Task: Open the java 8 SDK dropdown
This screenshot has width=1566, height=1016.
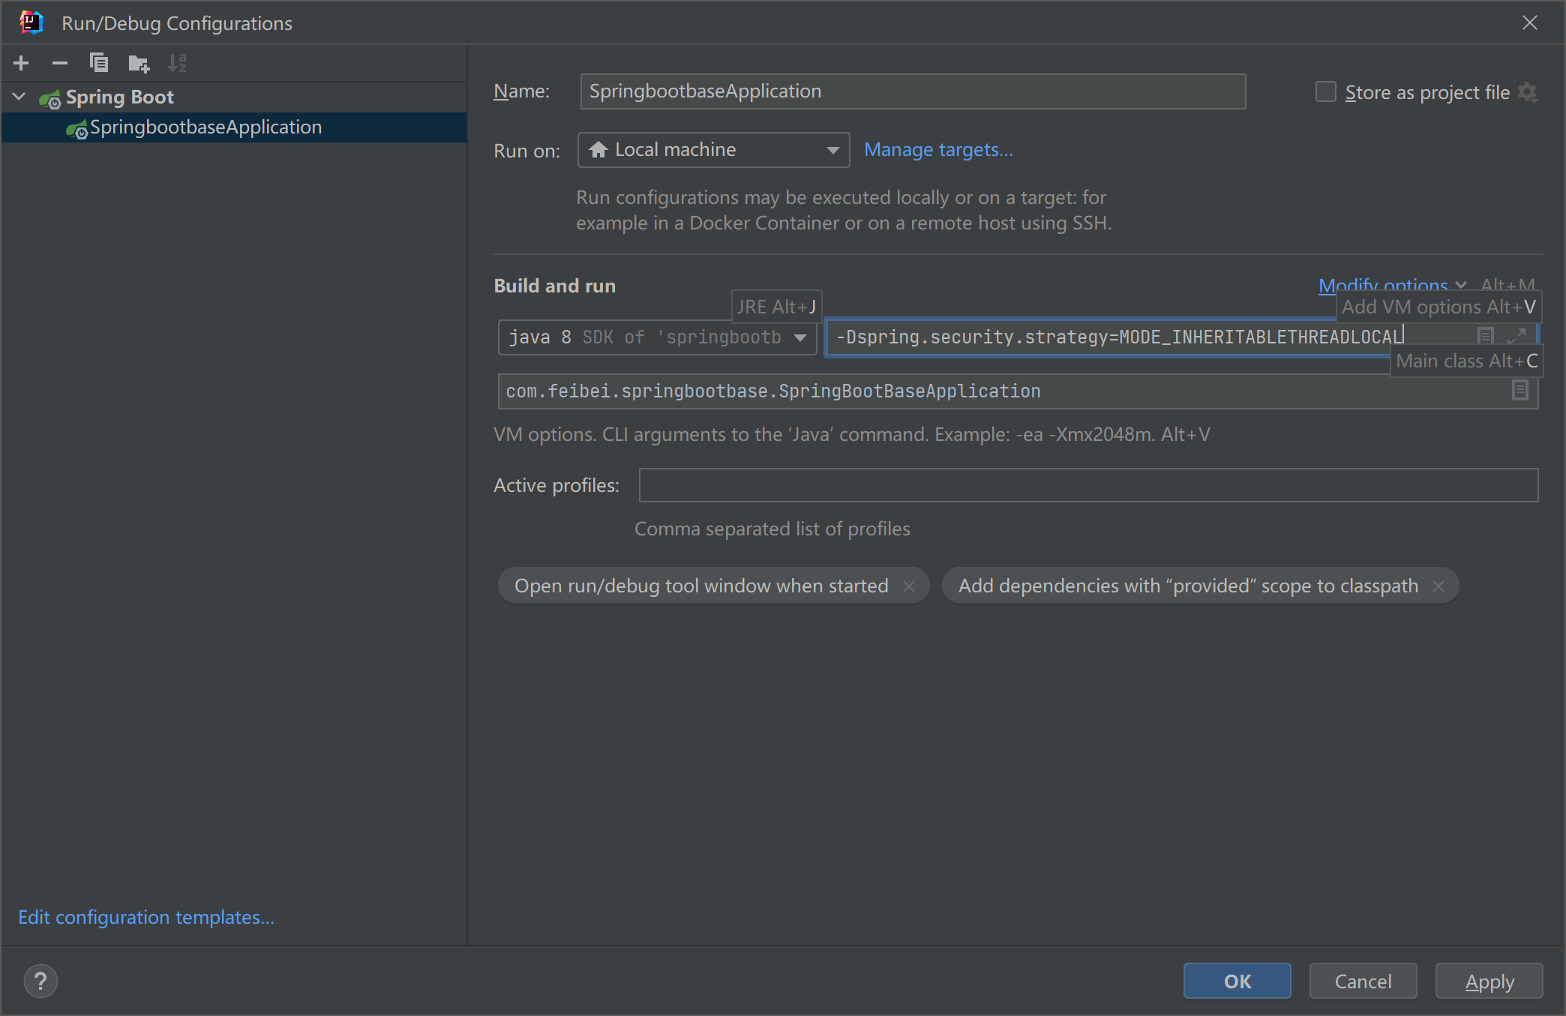Action: tap(657, 337)
